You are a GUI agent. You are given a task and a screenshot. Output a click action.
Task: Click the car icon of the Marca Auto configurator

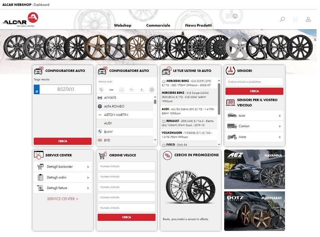103,71
